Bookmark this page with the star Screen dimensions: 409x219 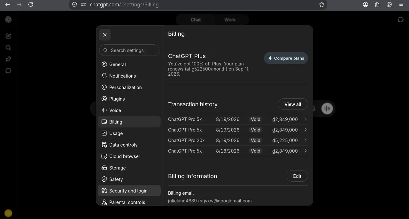(322, 4)
